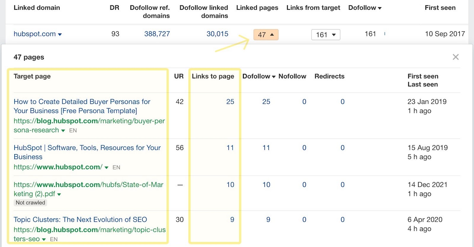Click the Linked pages column header
The height and width of the screenshot is (247, 474).
pyautogui.click(x=257, y=8)
